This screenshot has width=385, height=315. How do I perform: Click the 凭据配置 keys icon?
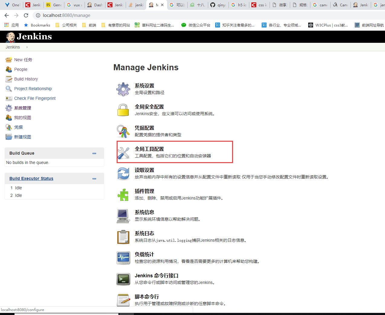pos(123,131)
